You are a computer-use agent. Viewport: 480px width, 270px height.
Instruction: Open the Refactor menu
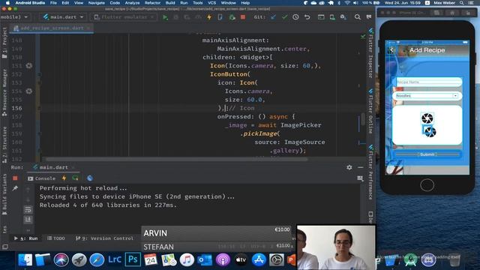click(x=152, y=3)
